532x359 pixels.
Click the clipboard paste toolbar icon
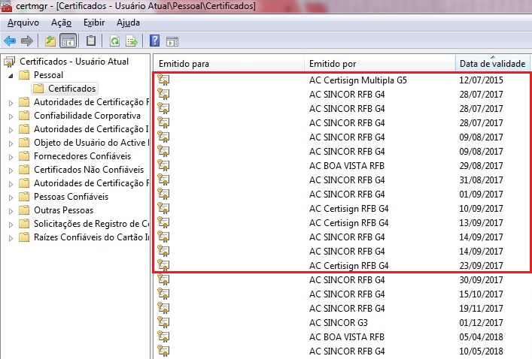click(90, 41)
